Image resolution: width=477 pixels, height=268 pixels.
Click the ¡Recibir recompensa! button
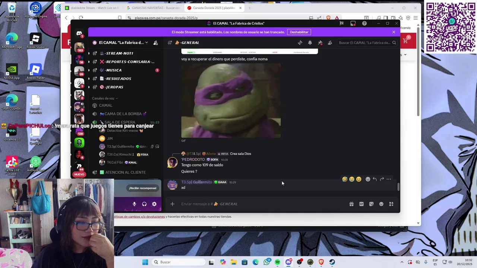tap(143, 188)
